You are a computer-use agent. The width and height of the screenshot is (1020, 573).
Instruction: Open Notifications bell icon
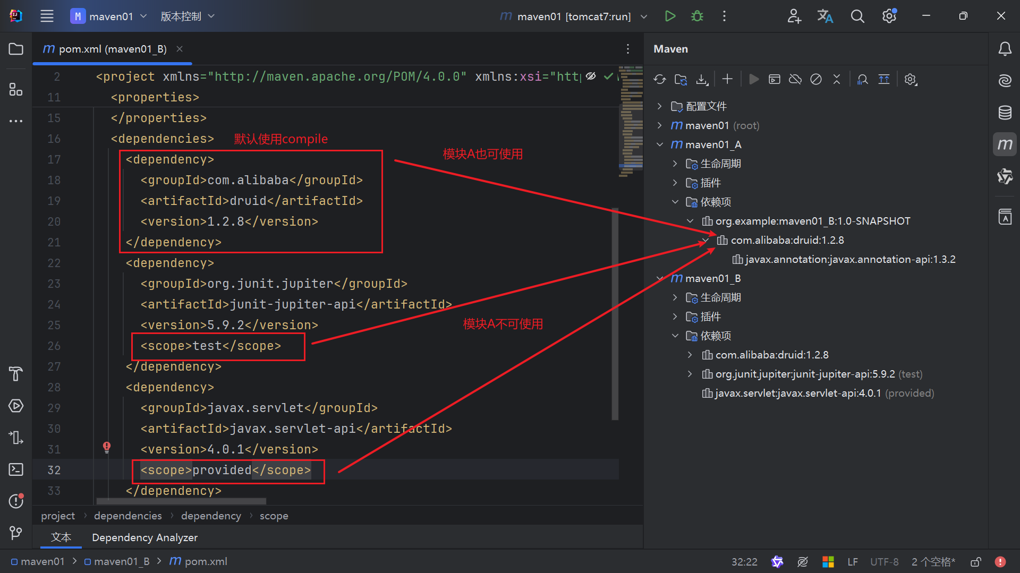coord(1005,49)
